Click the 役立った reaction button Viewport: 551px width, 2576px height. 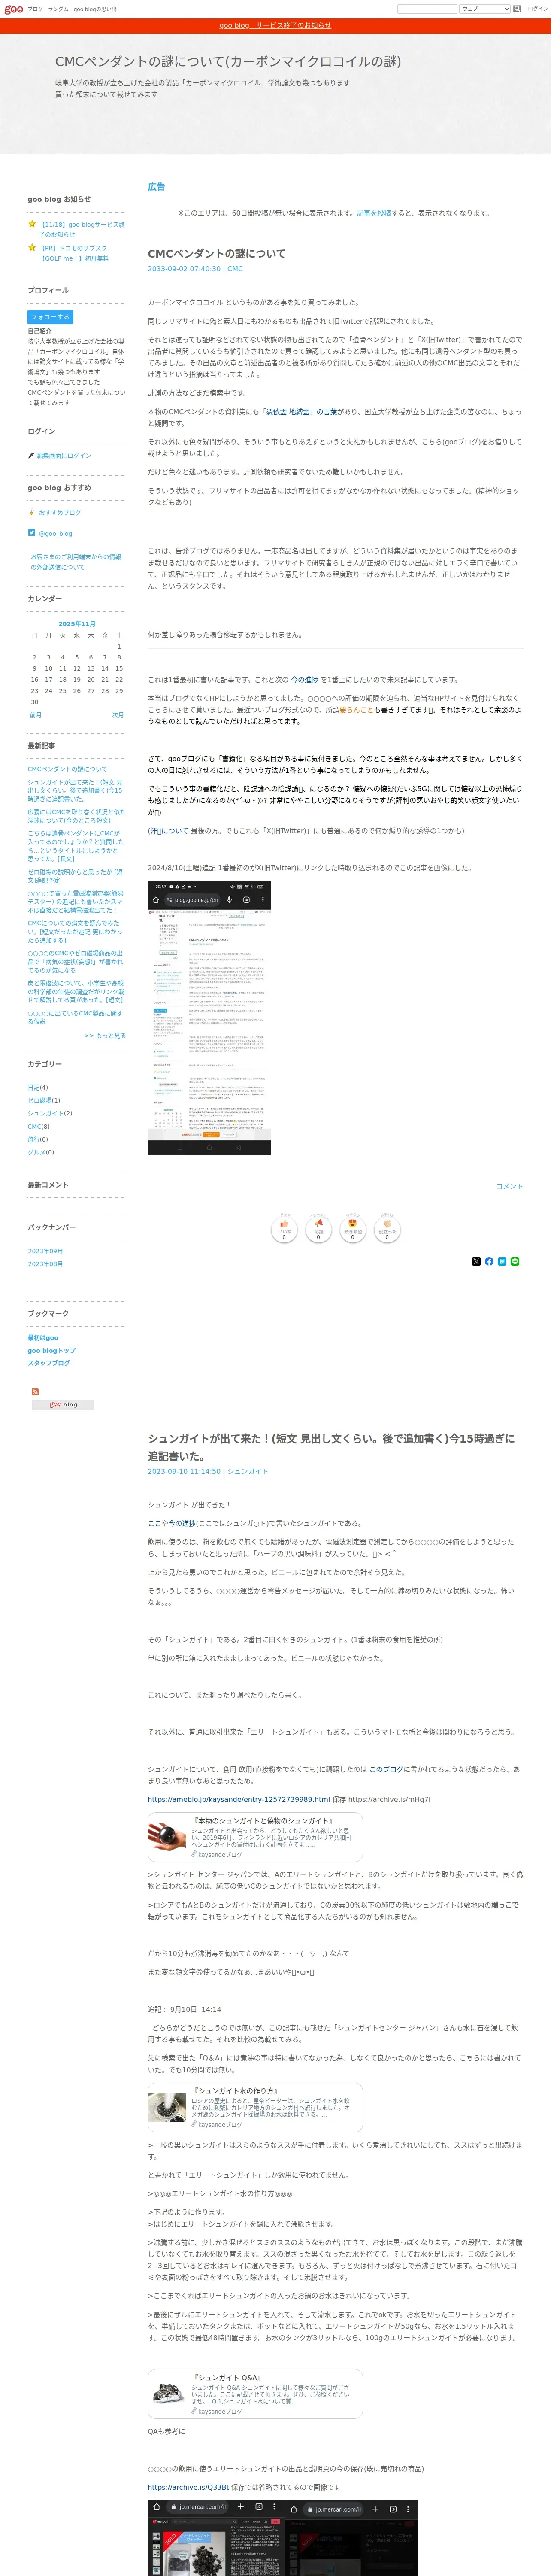(387, 1229)
